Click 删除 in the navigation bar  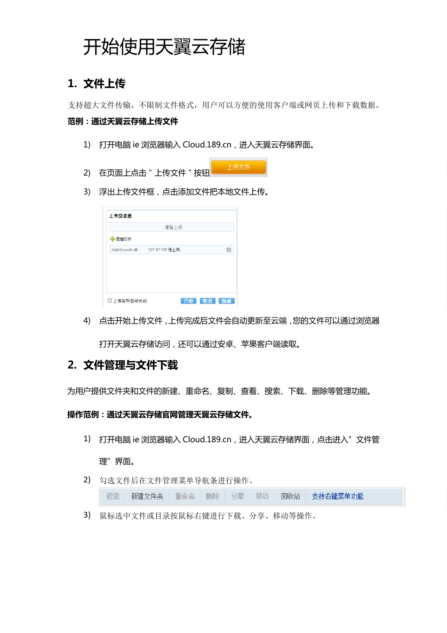pyautogui.click(x=213, y=496)
